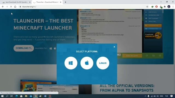Open volume control in tray
The image size is (175, 98).
tap(157, 96)
